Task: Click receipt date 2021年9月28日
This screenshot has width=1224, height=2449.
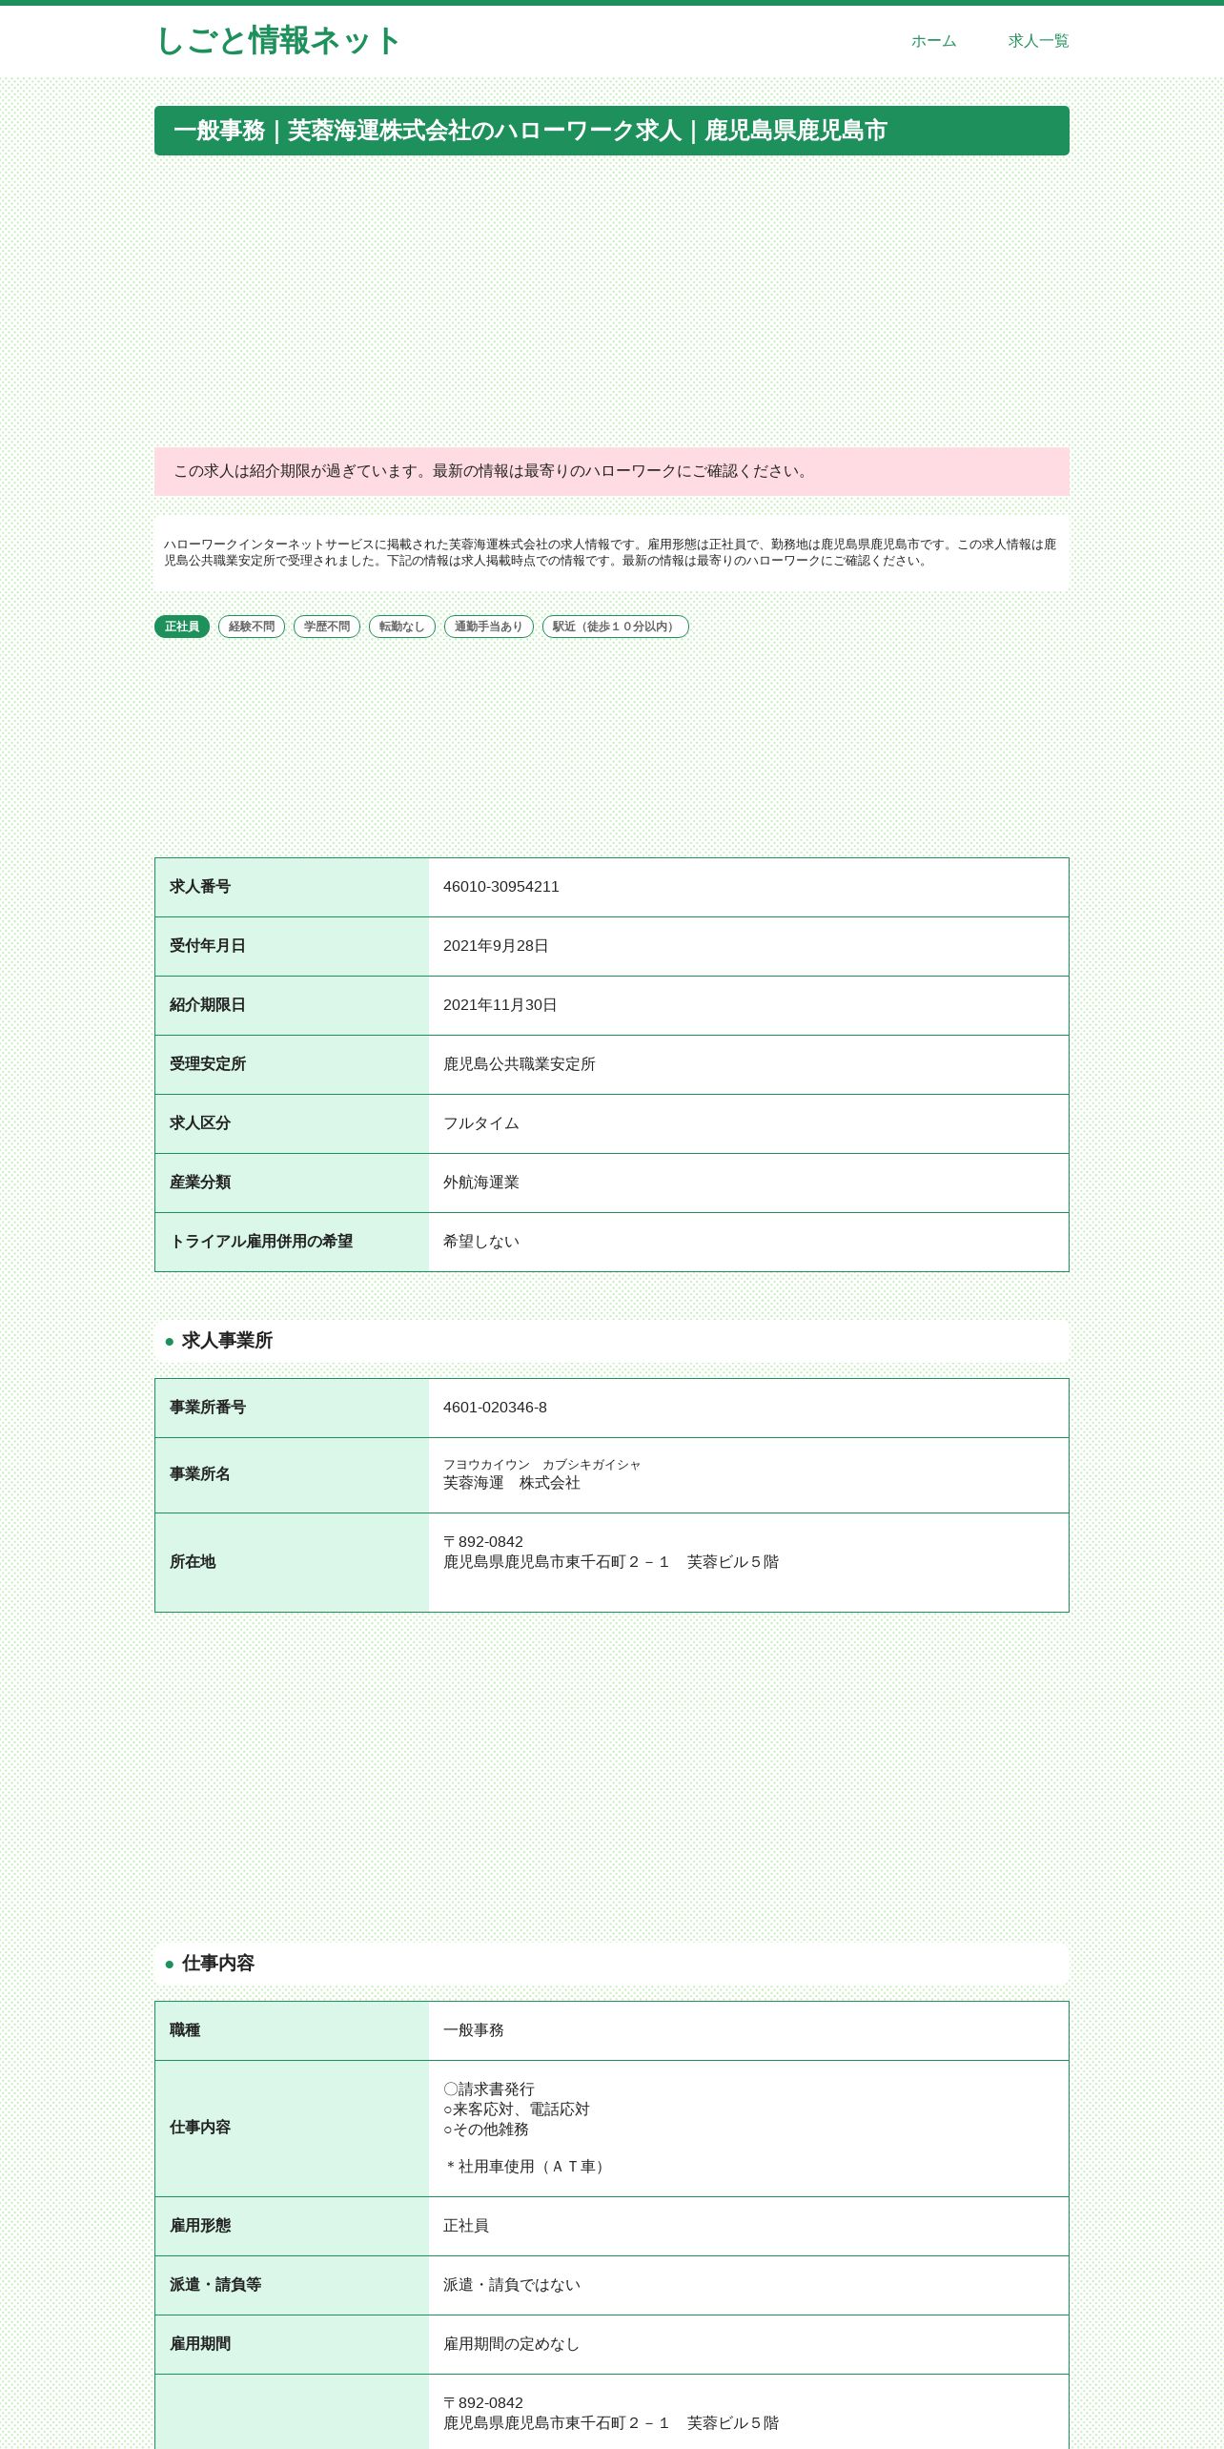Action: [496, 946]
